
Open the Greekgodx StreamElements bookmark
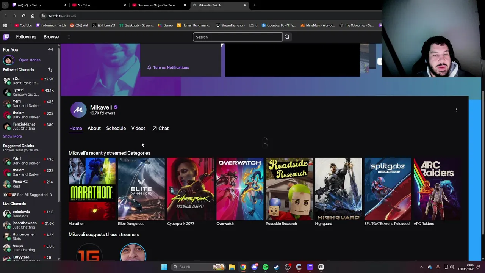136,25
